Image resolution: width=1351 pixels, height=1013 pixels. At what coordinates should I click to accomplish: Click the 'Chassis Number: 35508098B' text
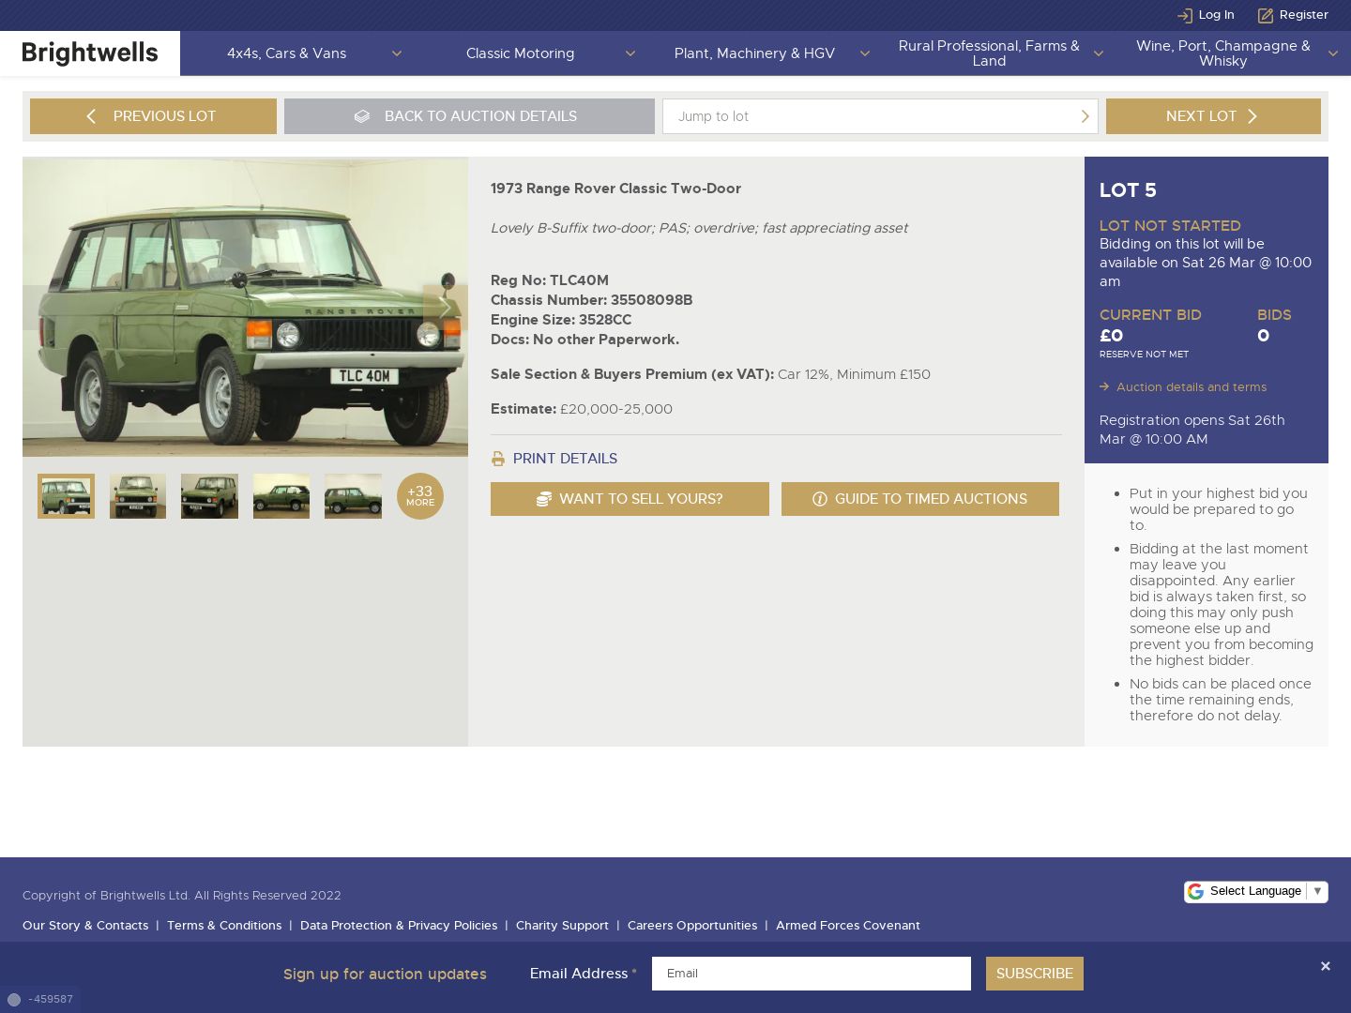coord(591,300)
